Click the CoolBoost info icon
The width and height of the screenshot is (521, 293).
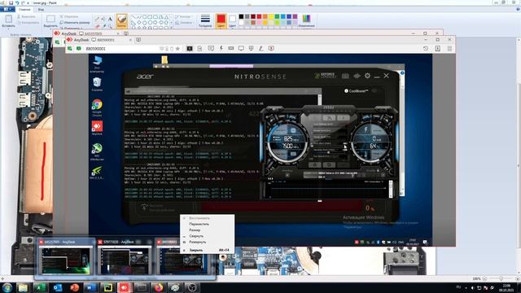(346, 90)
